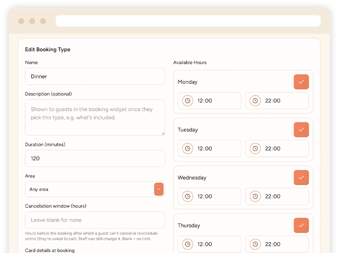Click the description textarea resize handle
Image resolution: width=338 pixels, height=253 pixels.
[x=163, y=134]
